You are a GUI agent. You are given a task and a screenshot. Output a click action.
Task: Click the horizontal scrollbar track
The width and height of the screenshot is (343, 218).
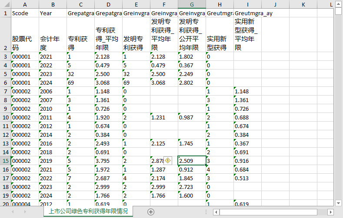(273, 212)
